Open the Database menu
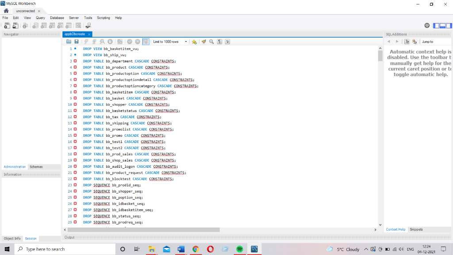Viewport: 453px width, 255px height. [57, 18]
